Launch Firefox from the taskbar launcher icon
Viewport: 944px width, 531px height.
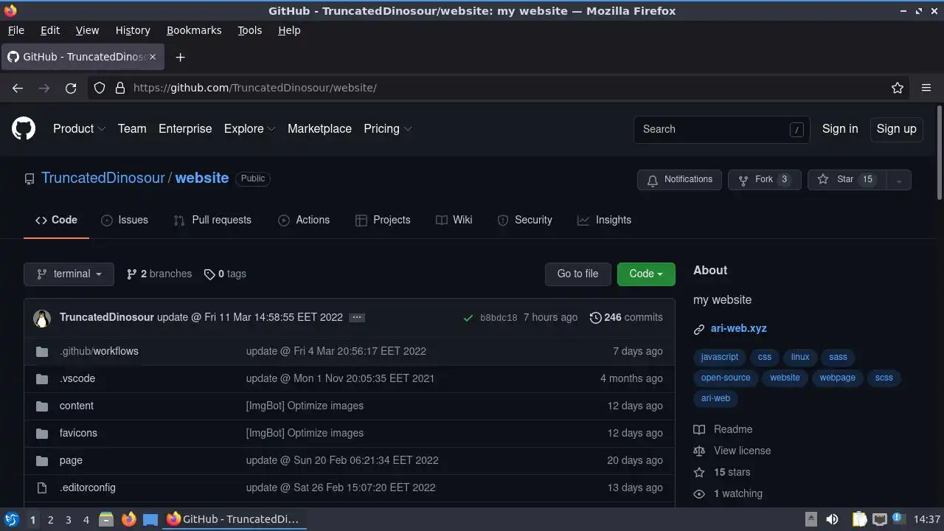128,519
